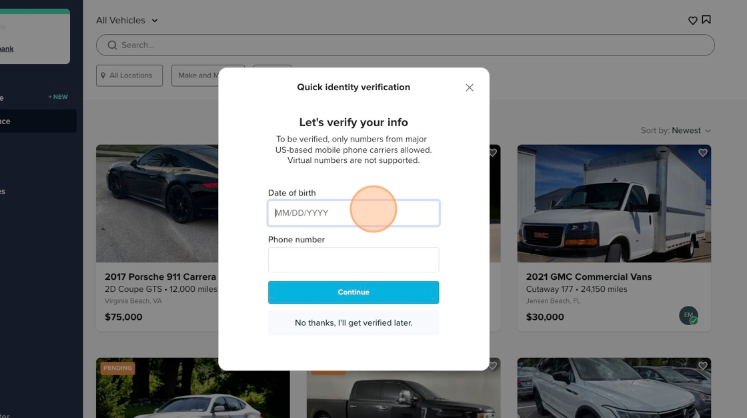The width and height of the screenshot is (747, 418).
Task: Click the Phone number input field
Action: [x=353, y=260]
